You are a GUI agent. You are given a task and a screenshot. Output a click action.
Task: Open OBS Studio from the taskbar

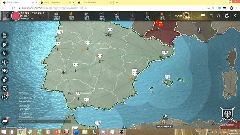click(x=121, y=132)
